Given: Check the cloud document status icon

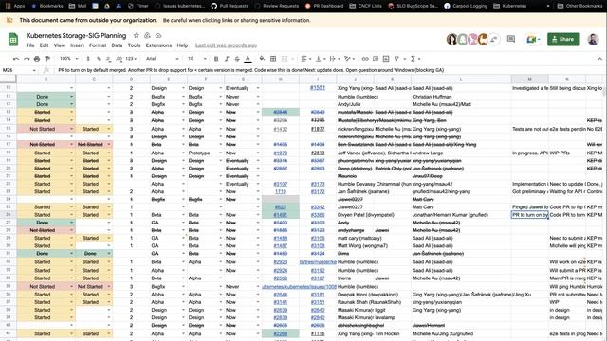Looking at the screenshot, I should [x=158, y=36].
